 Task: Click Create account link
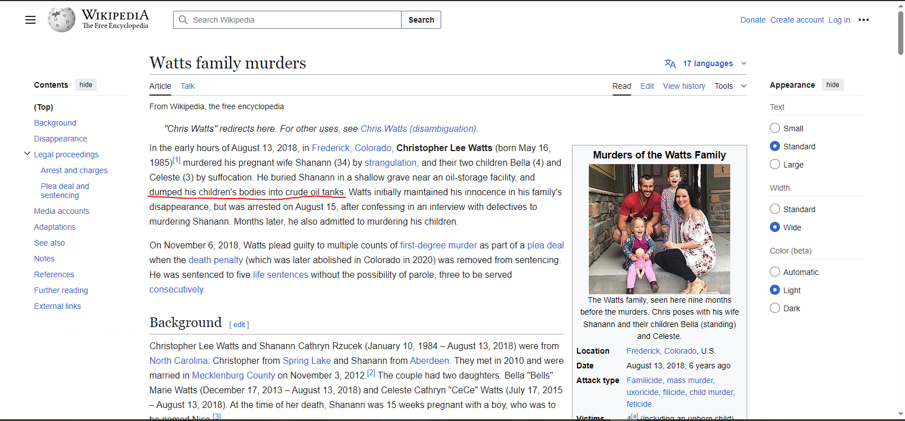[797, 20]
